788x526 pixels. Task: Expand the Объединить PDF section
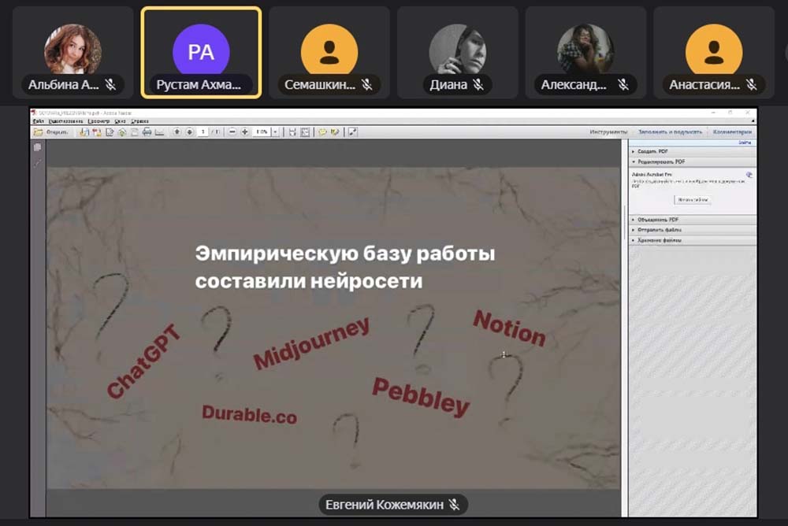pyautogui.click(x=656, y=220)
